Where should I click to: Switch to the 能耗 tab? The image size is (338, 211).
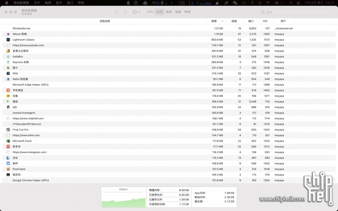click(x=169, y=12)
